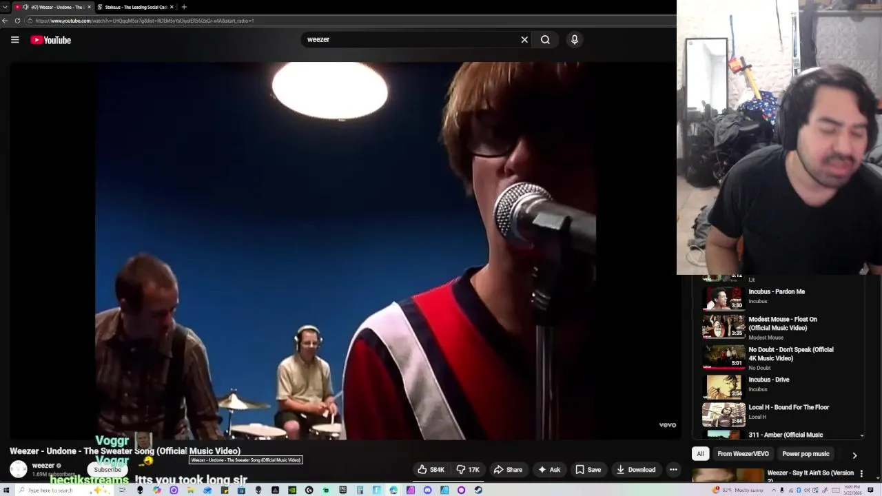Click the playlist scrollbar down arrow
Screen dimensions: 882x496
[x=862, y=435]
